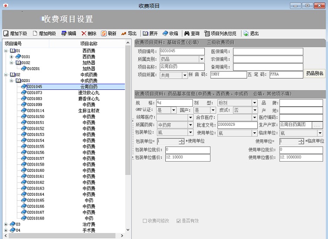Click the 增加下级 toolbar icon

(6, 33)
